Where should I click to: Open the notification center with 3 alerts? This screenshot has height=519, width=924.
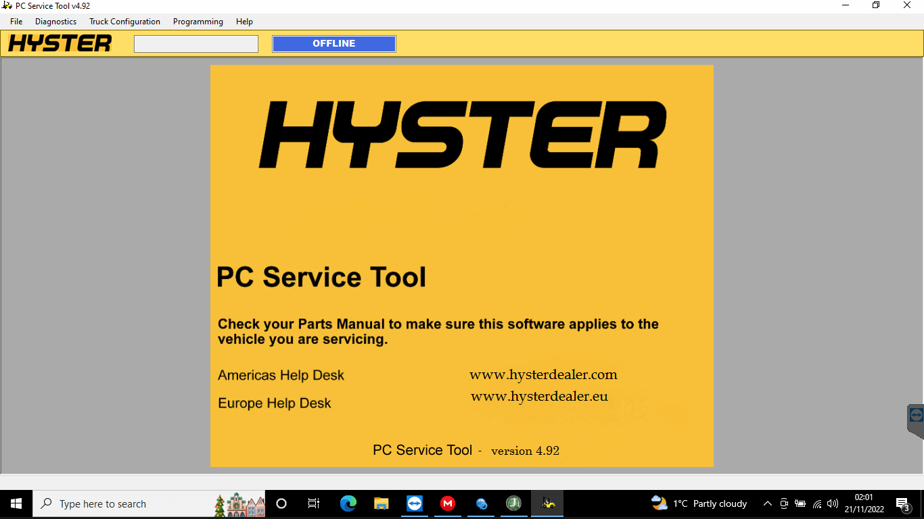click(x=902, y=503)
